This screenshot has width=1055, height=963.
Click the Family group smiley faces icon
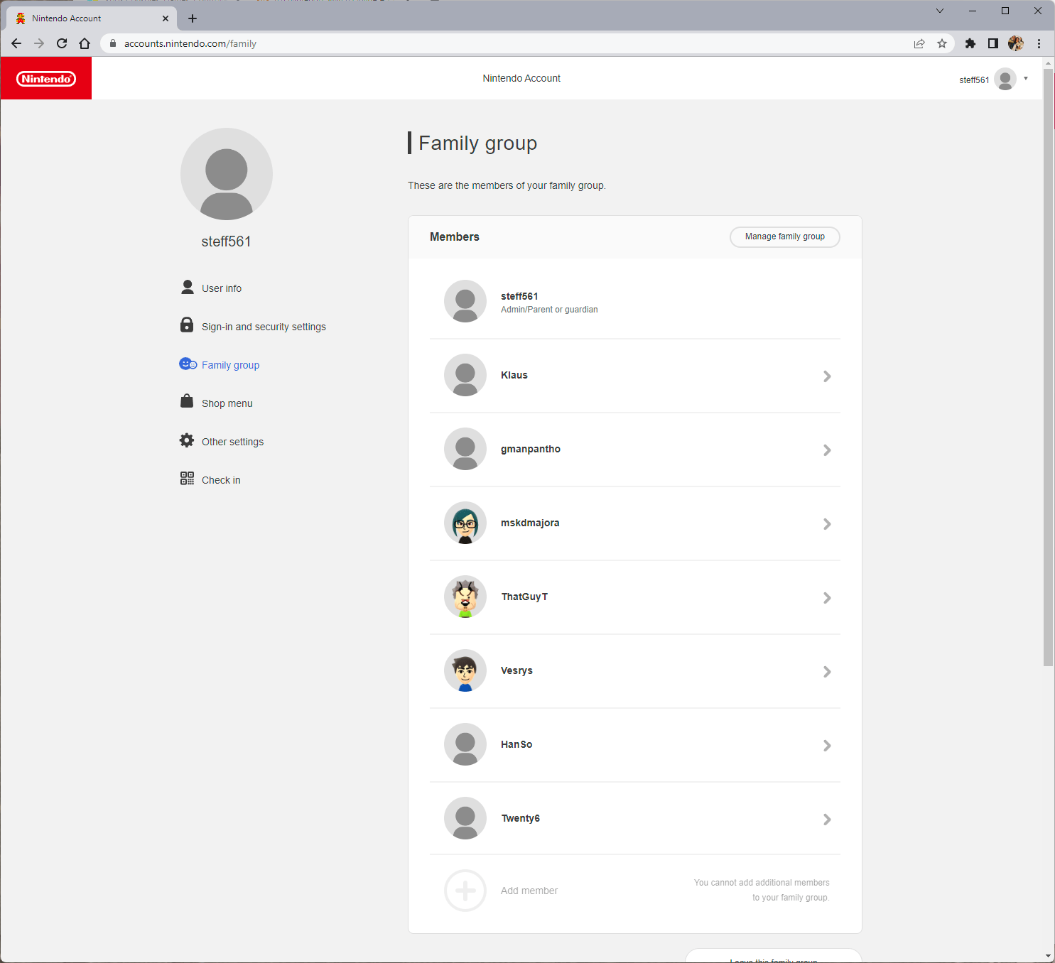[188, 364]
